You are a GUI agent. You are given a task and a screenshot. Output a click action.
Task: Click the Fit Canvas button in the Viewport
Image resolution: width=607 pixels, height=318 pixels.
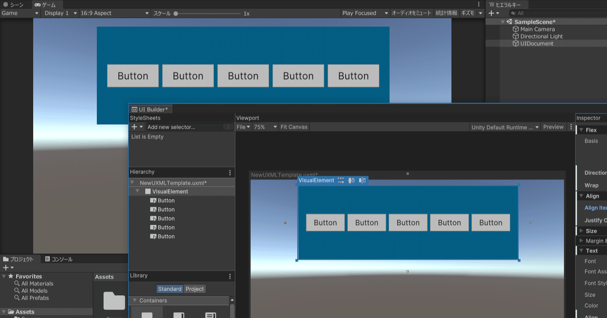click(294, 127)
